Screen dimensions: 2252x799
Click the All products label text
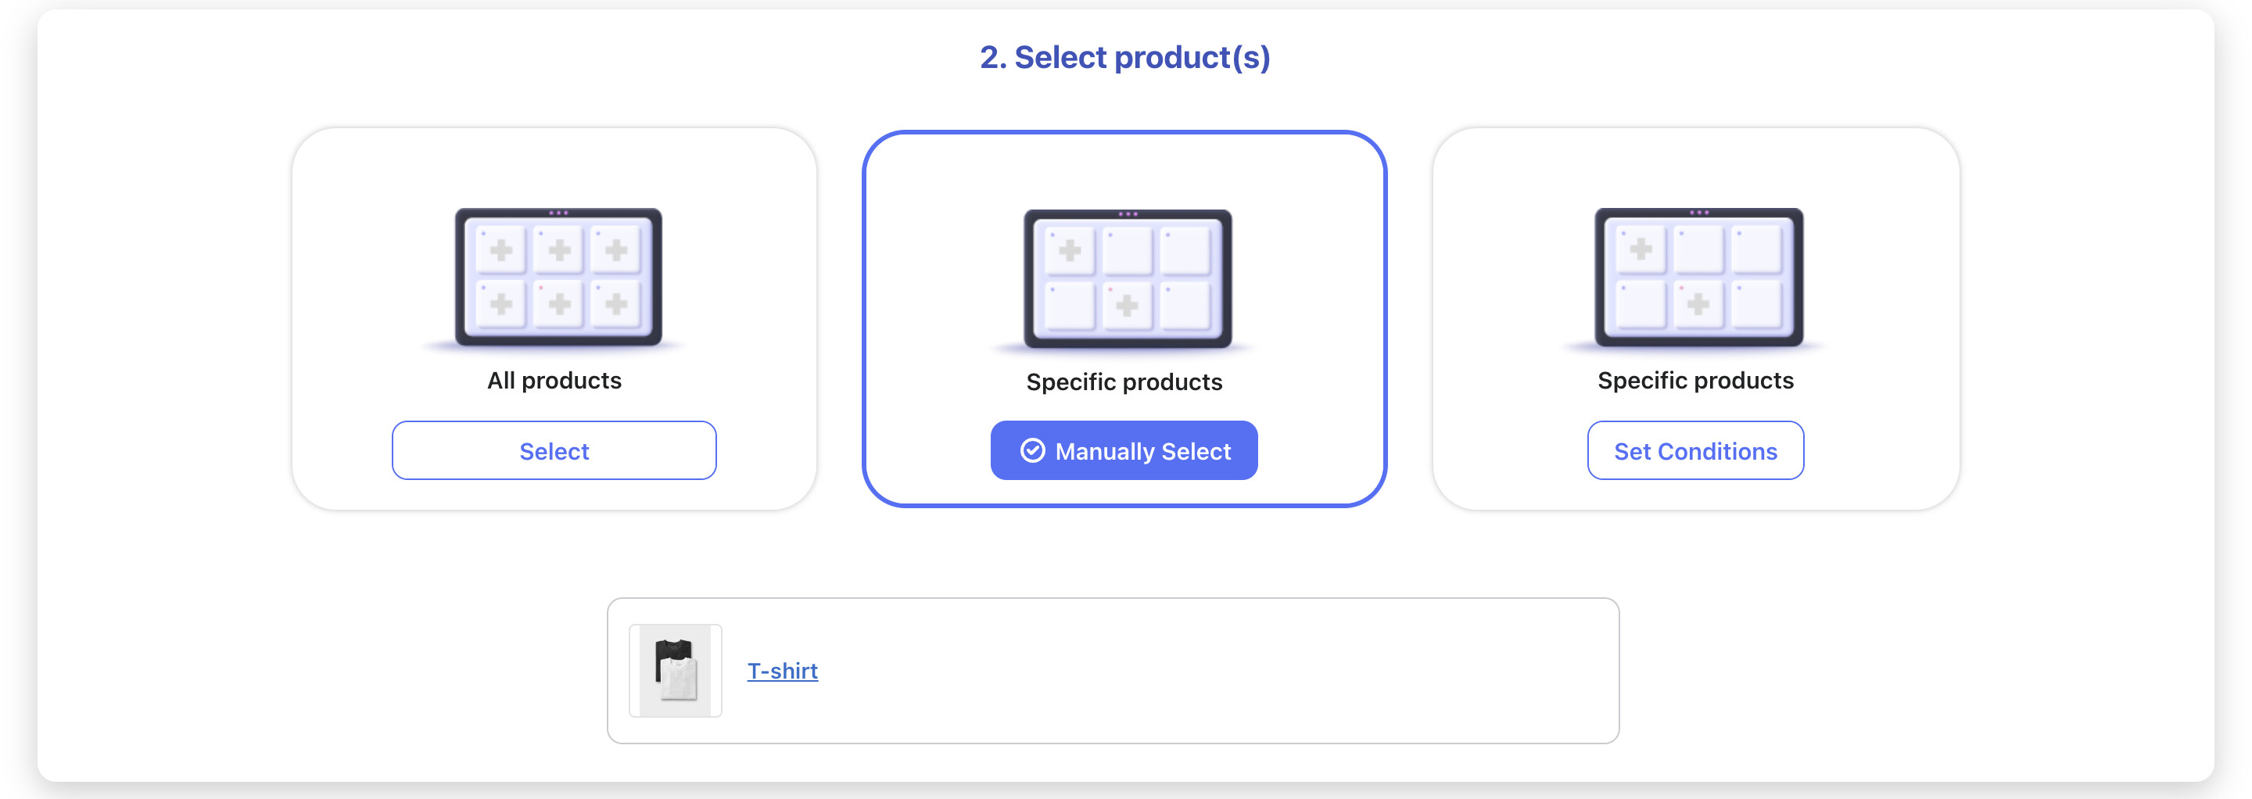pos(554,380)
